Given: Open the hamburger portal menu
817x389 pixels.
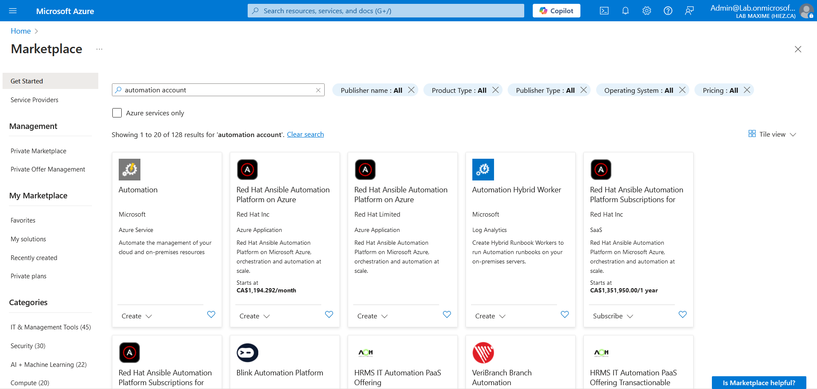Looking at the screenshot, I should click(x=13, y=11).
